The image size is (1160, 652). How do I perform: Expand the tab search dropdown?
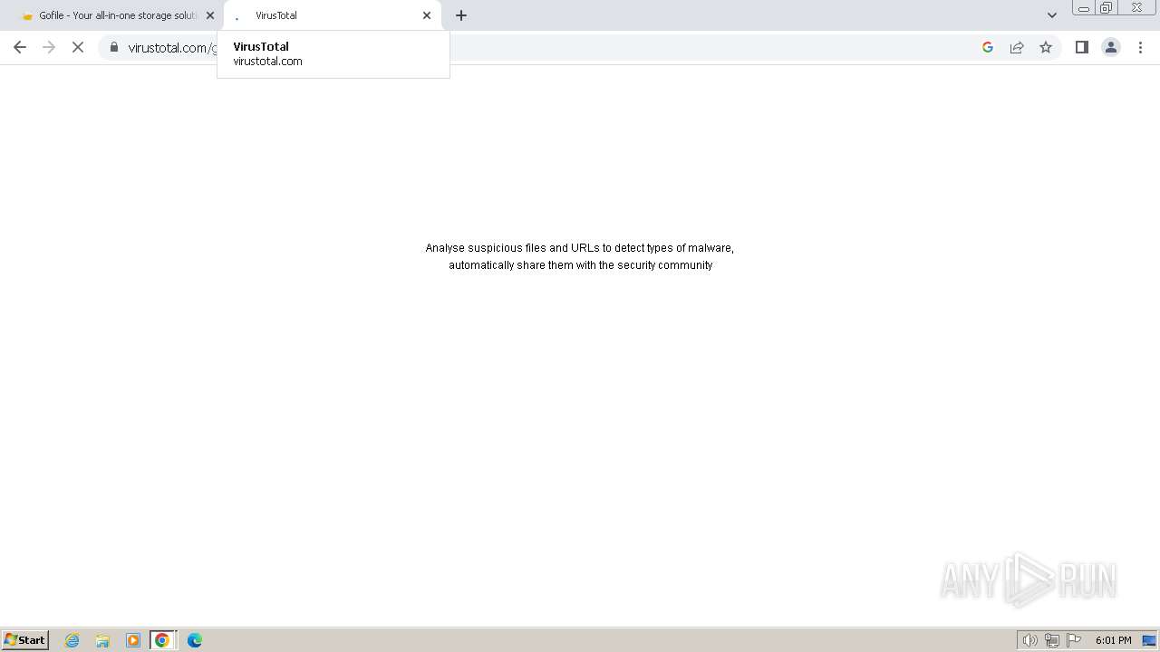point(1052,15)
